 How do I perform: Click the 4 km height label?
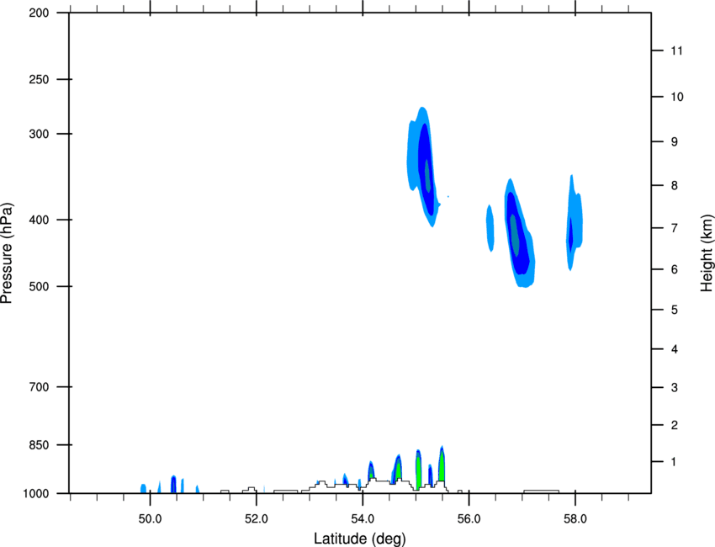pos(675,349)
